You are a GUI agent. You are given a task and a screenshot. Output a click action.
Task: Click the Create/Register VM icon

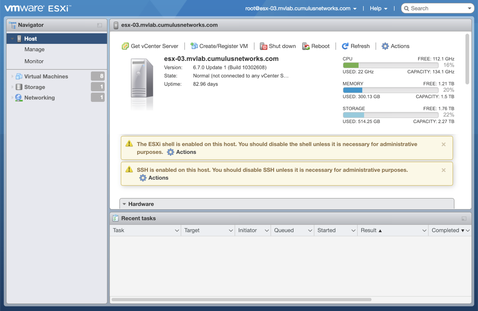click(x=194, y=46)
